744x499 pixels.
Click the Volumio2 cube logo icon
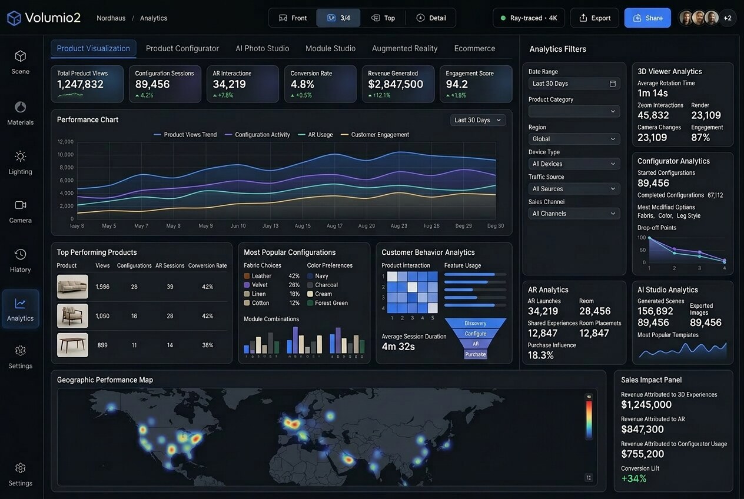(x=14, y=18)
